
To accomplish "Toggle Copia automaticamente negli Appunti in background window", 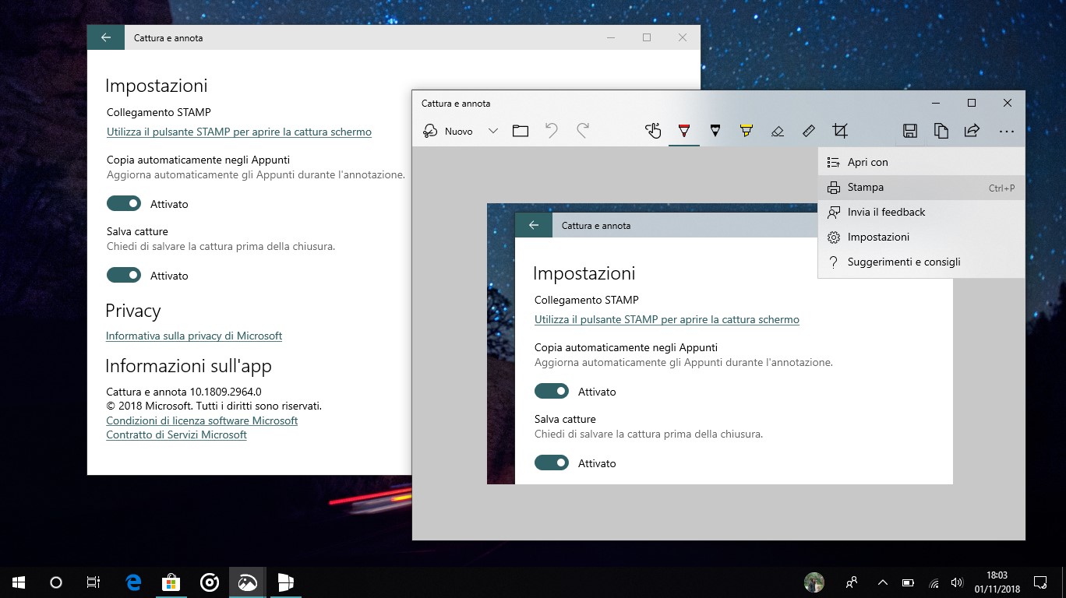I will (124, 203).
